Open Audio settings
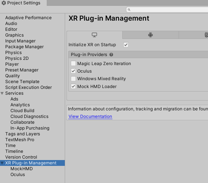The width and height of the screenshot is (208, 183). click(11, 24)
